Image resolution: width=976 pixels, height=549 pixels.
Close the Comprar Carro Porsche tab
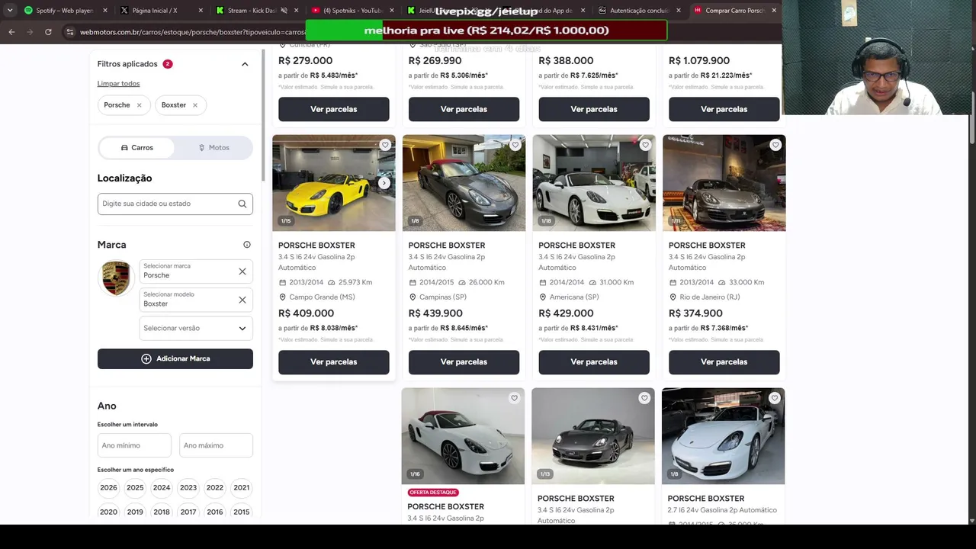click(x=774, y=11)
